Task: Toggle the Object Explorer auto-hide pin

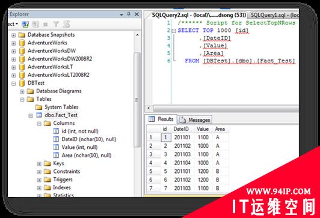Action: pos(129,14)
